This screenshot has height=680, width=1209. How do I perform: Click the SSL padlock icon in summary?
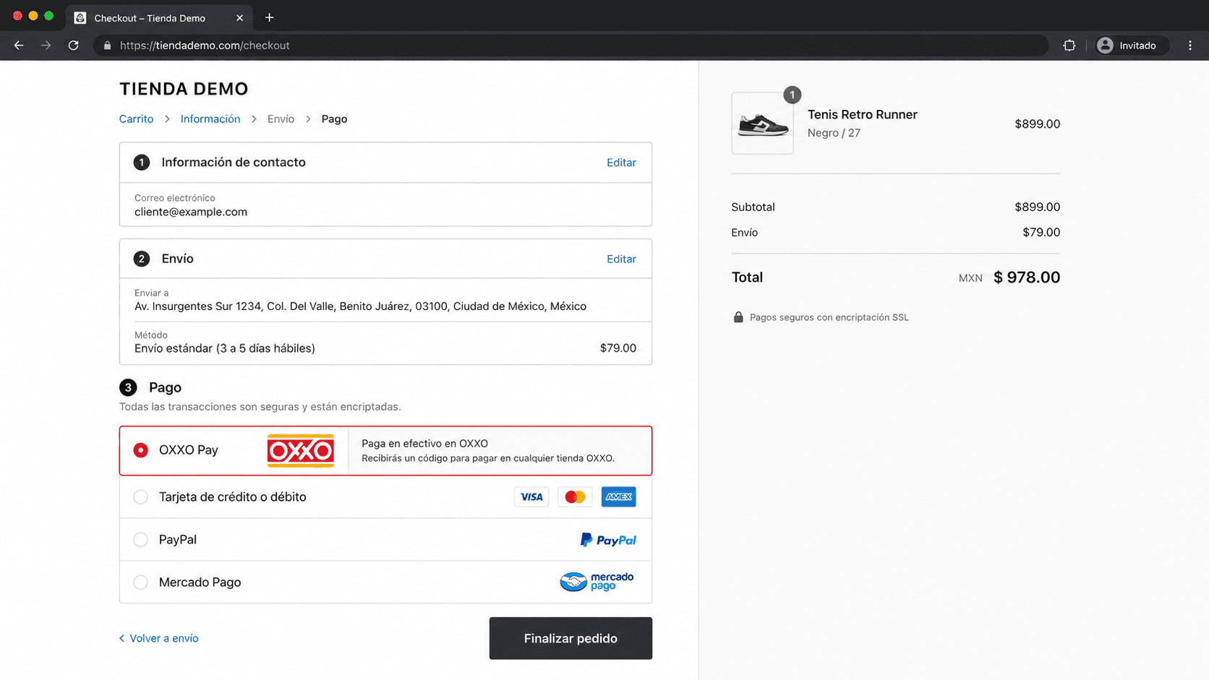[738, 317]
